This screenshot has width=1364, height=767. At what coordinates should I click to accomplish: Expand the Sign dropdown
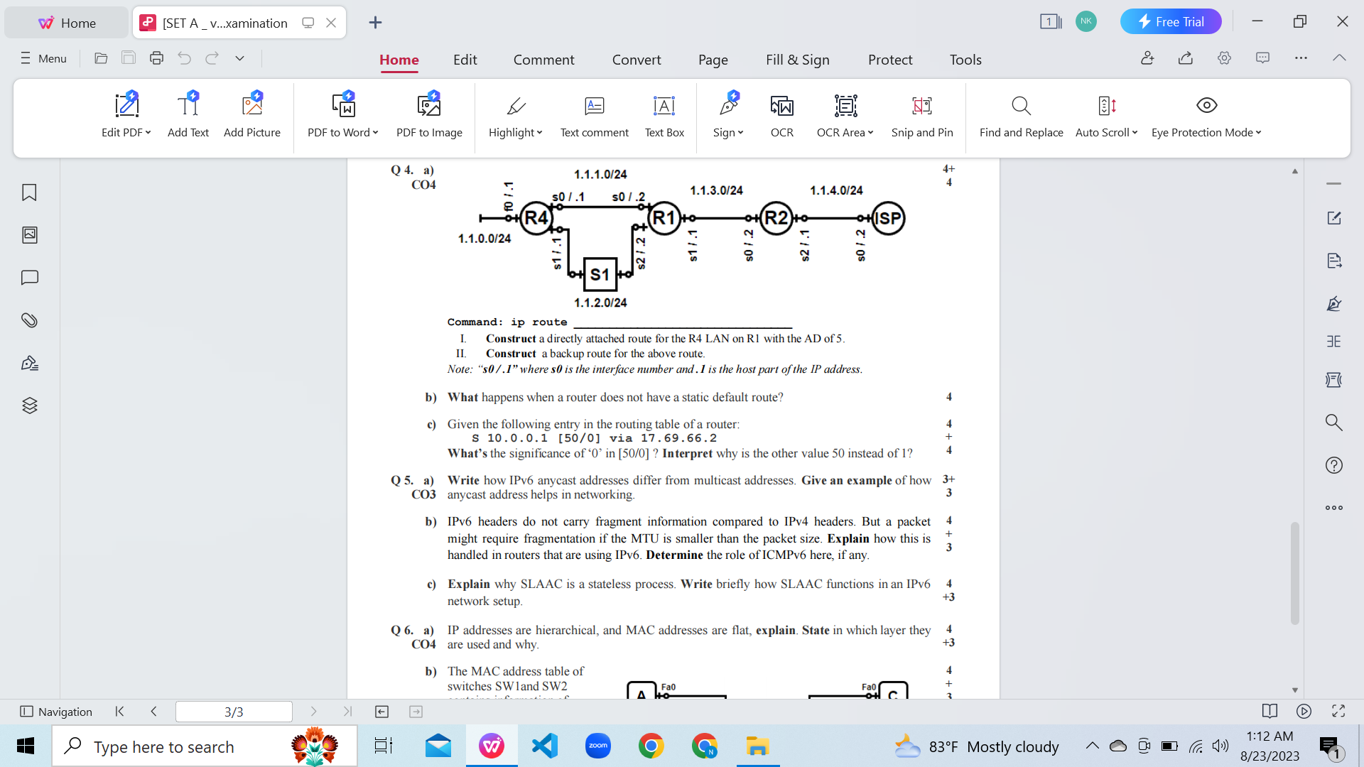740,133
